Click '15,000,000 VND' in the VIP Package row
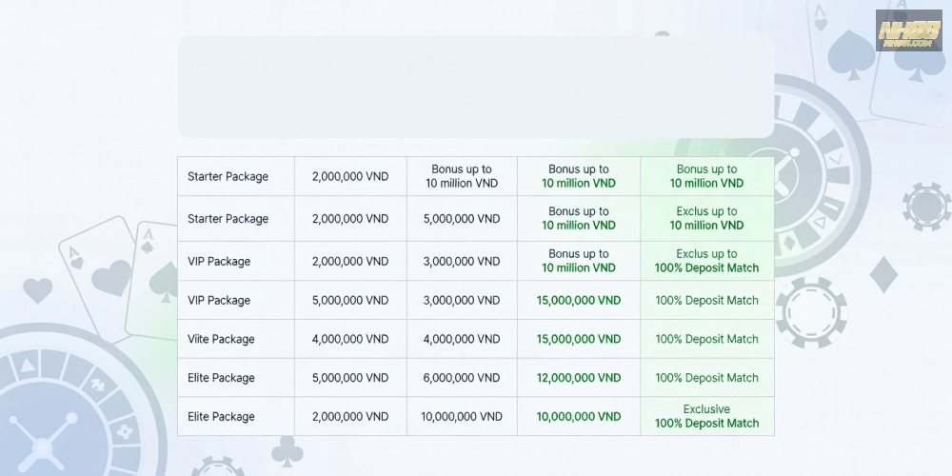Image resolution: width=952 pixels, height=476 pixels. pos(579,300)
